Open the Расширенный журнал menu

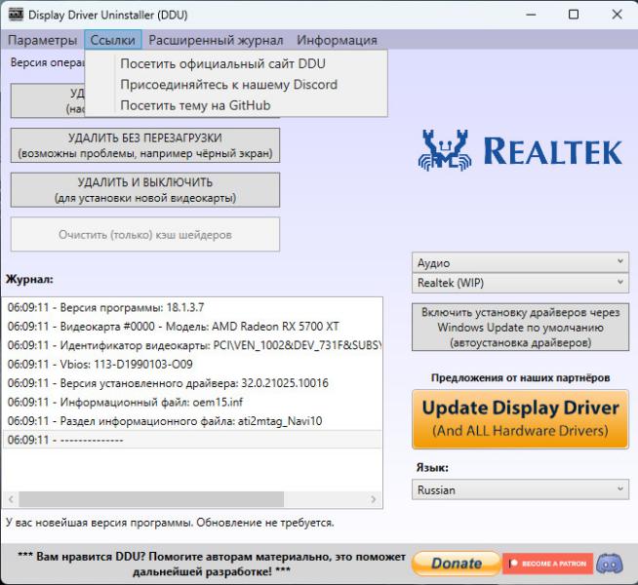(216, 40)
